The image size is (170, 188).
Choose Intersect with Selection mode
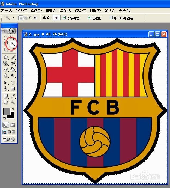pos(35,18)
